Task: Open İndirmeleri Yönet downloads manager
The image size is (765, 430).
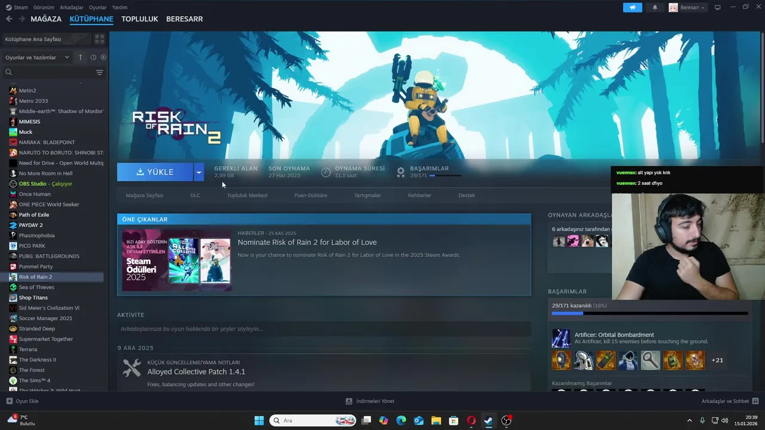Action: 370,401
